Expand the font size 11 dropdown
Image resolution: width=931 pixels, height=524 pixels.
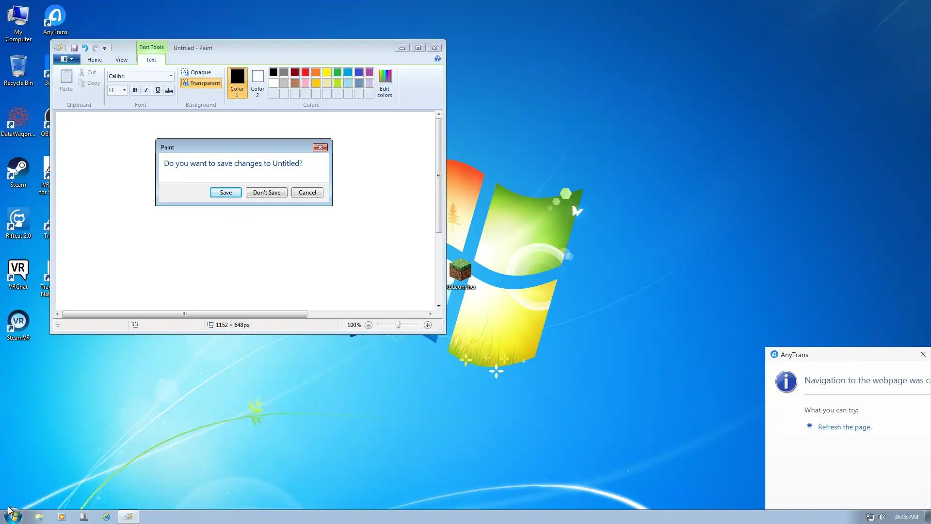[x=124, y=90]
